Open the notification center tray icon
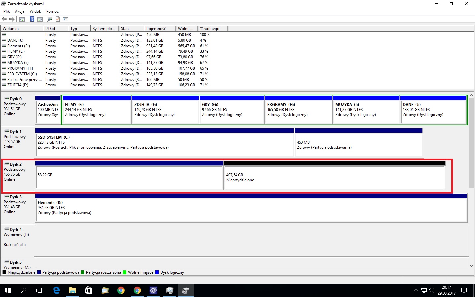Viewport: 475px width, 297px height. (x=464, y=290)
